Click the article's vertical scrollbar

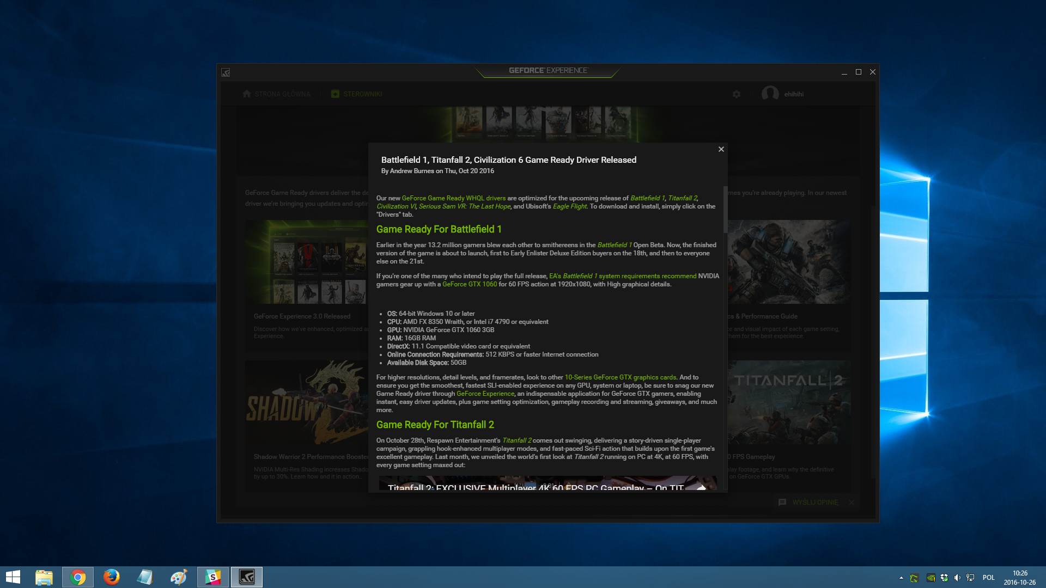click(725, 210)
